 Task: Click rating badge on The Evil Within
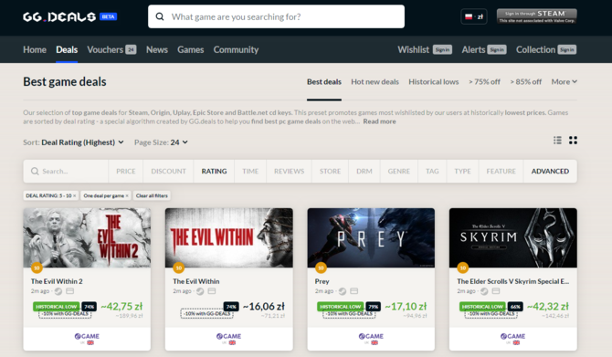(x=179, y=268)
